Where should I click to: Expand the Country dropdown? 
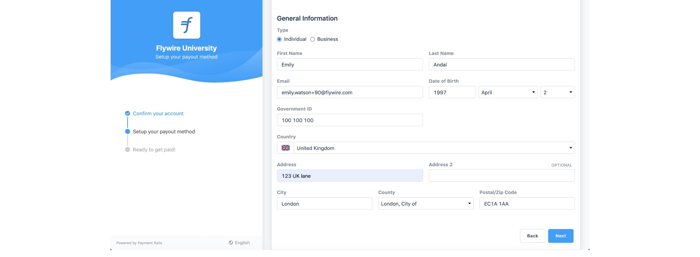(x=434, y=148)
